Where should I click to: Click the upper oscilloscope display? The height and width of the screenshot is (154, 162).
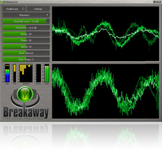106,34
